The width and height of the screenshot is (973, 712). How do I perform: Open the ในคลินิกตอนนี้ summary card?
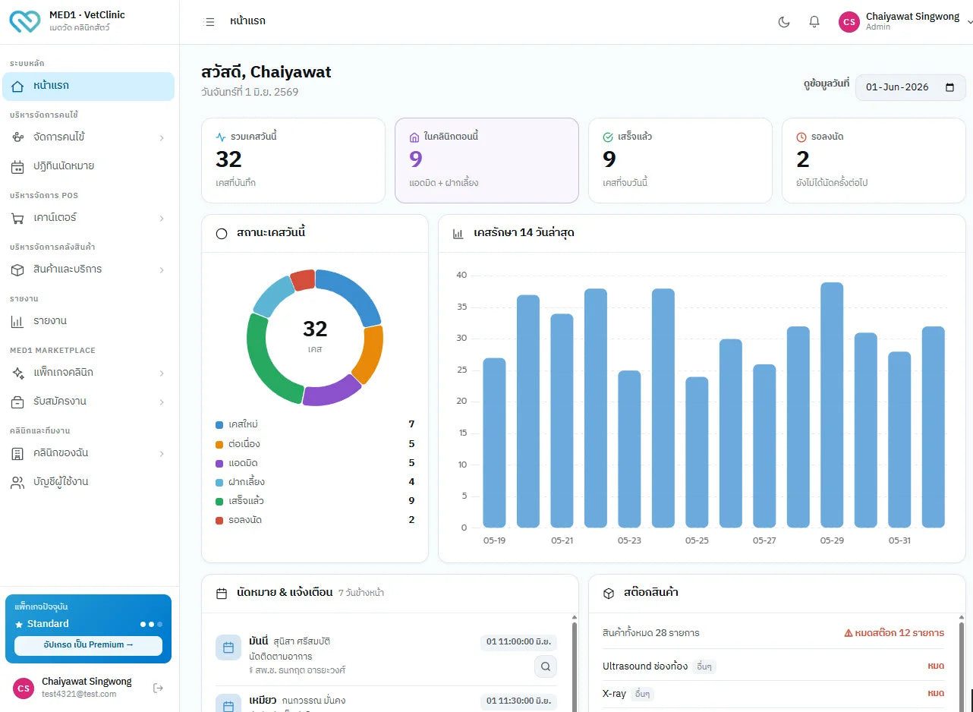(486, 160)
